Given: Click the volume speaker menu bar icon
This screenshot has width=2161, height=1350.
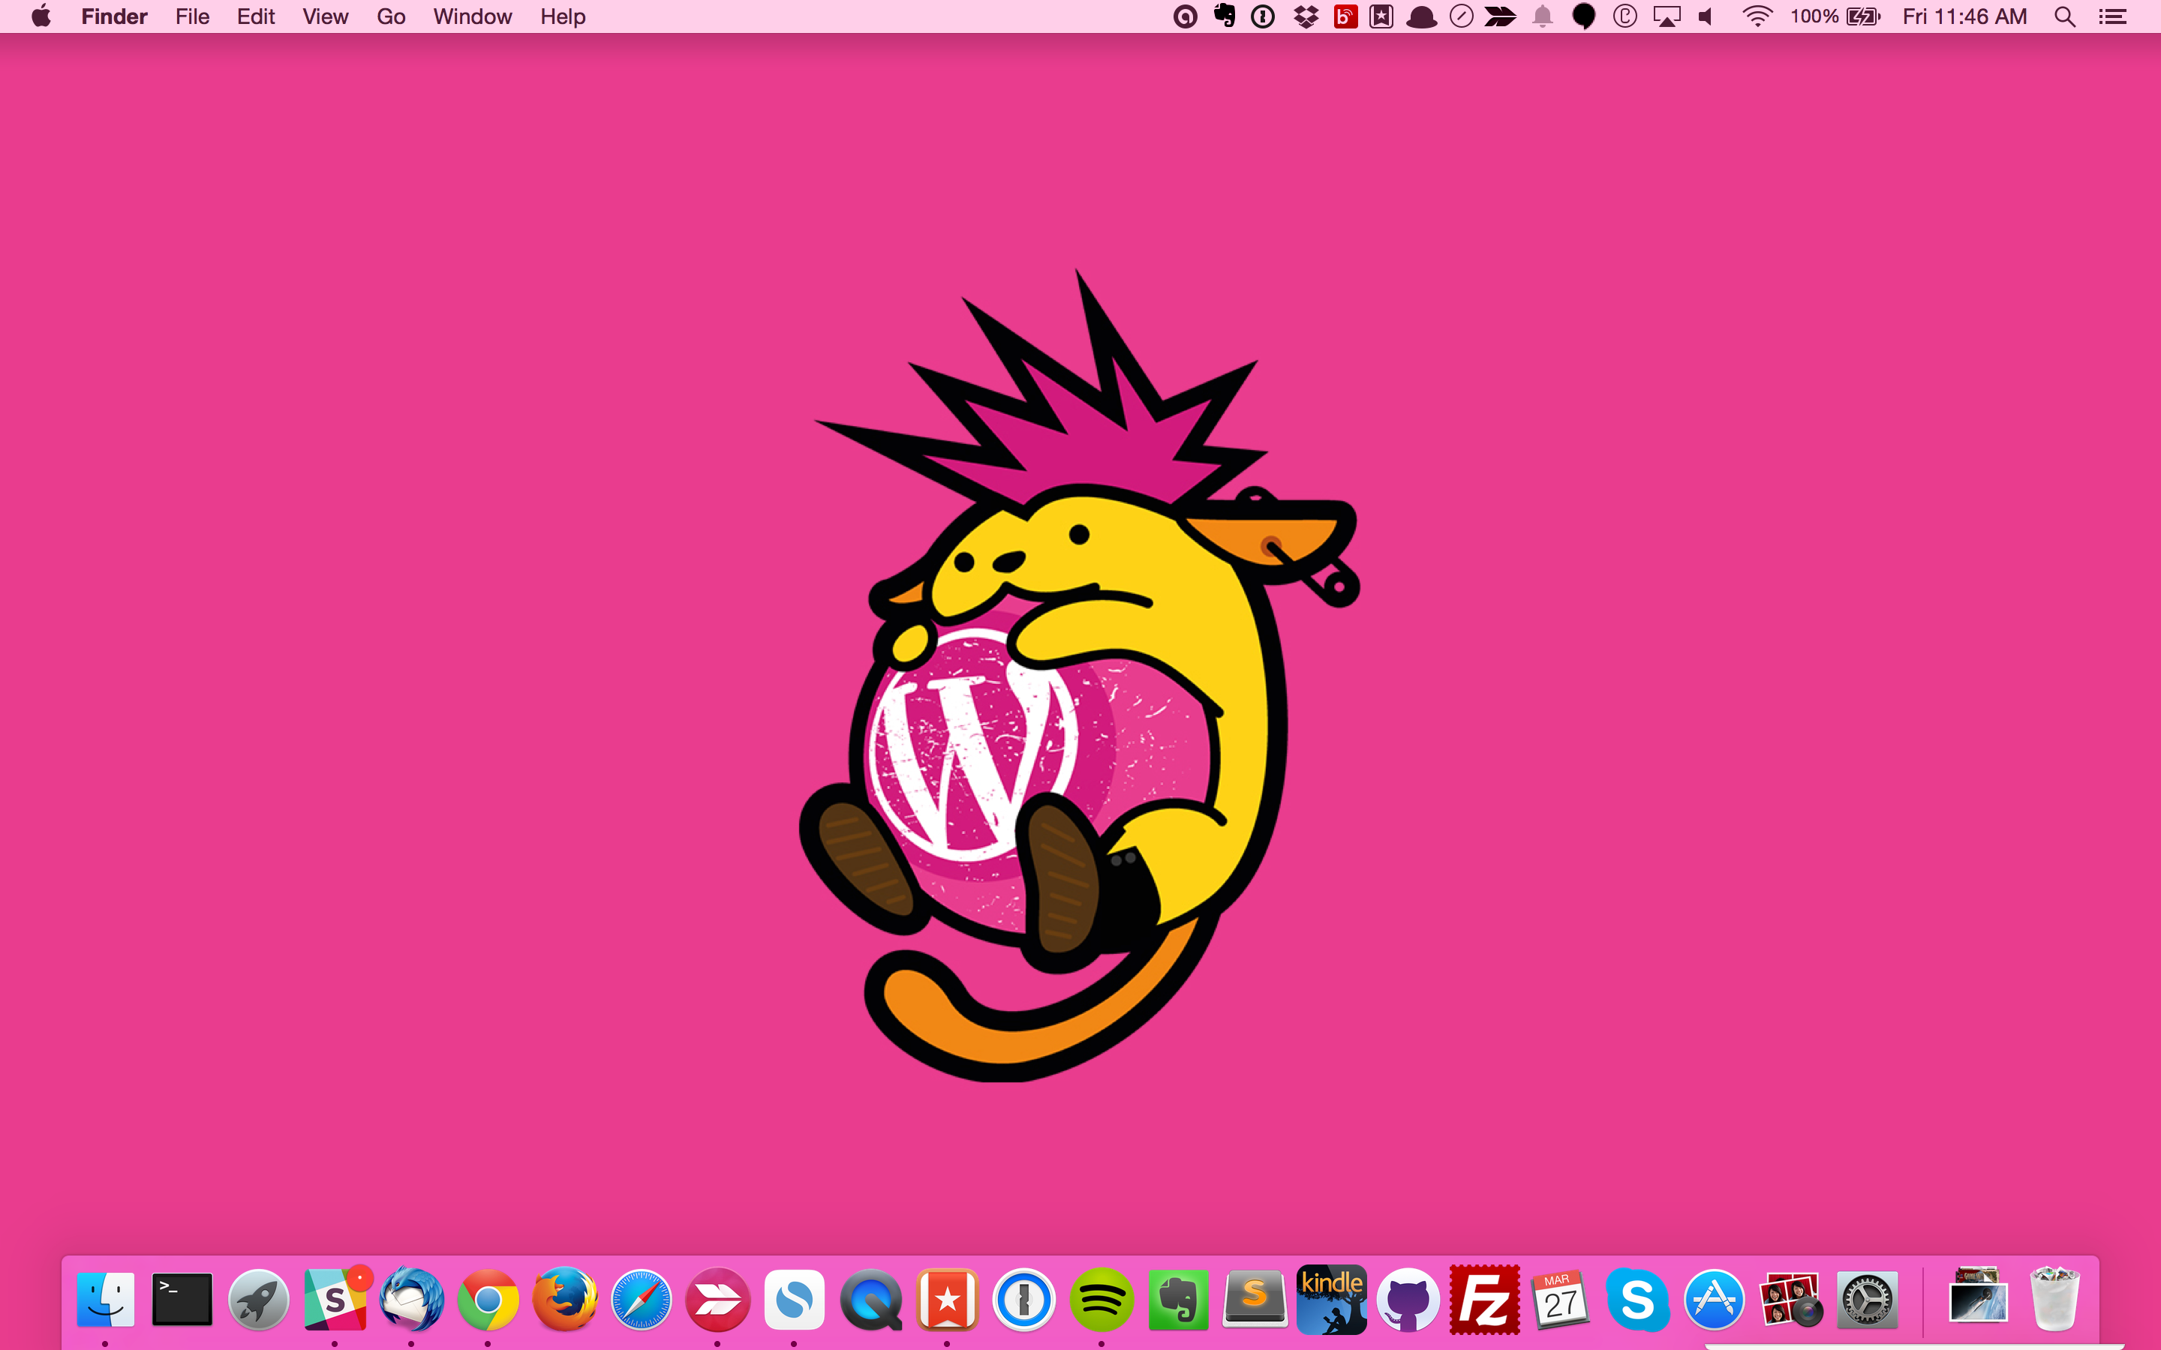Looking at the screenshot, I should pos(1706,16).
